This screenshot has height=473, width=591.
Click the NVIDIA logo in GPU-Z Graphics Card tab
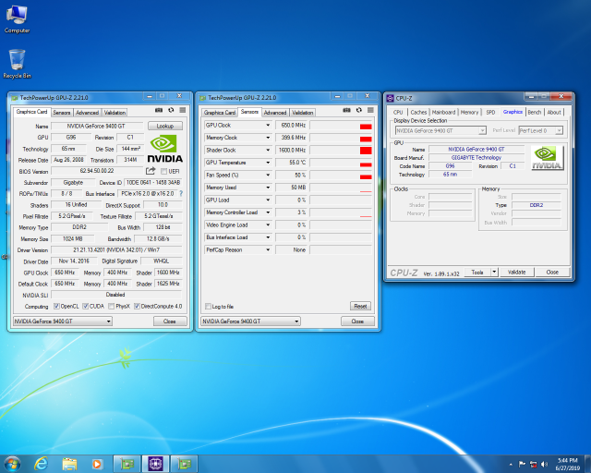(164, 149)
